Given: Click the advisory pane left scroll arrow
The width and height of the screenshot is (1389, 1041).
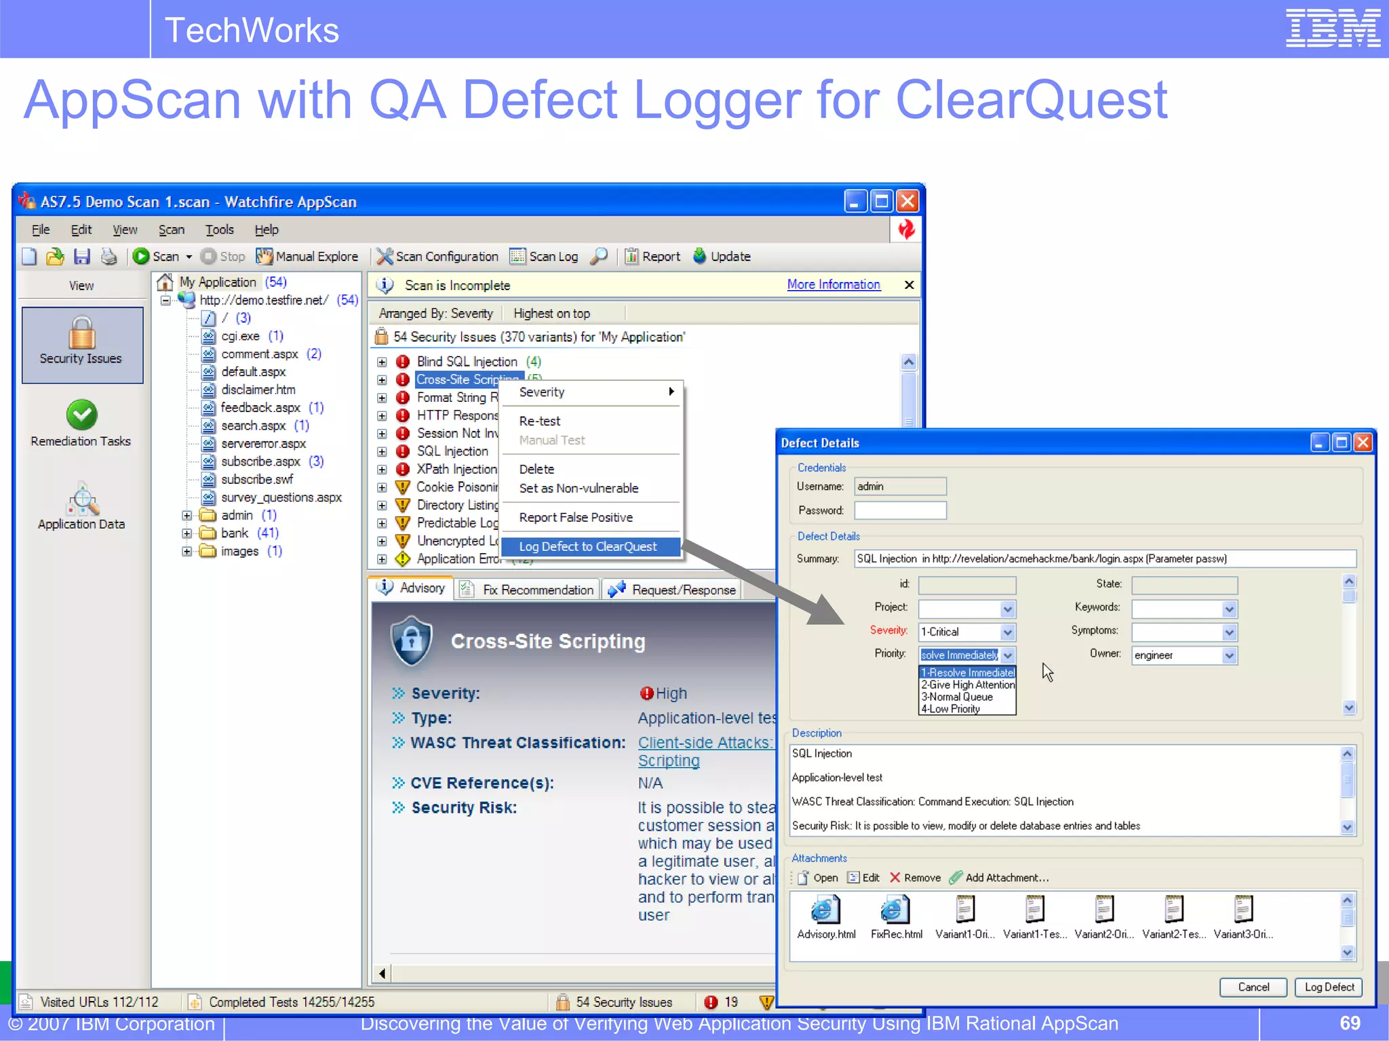Looking at the screenshot, I should click(382, 974).
